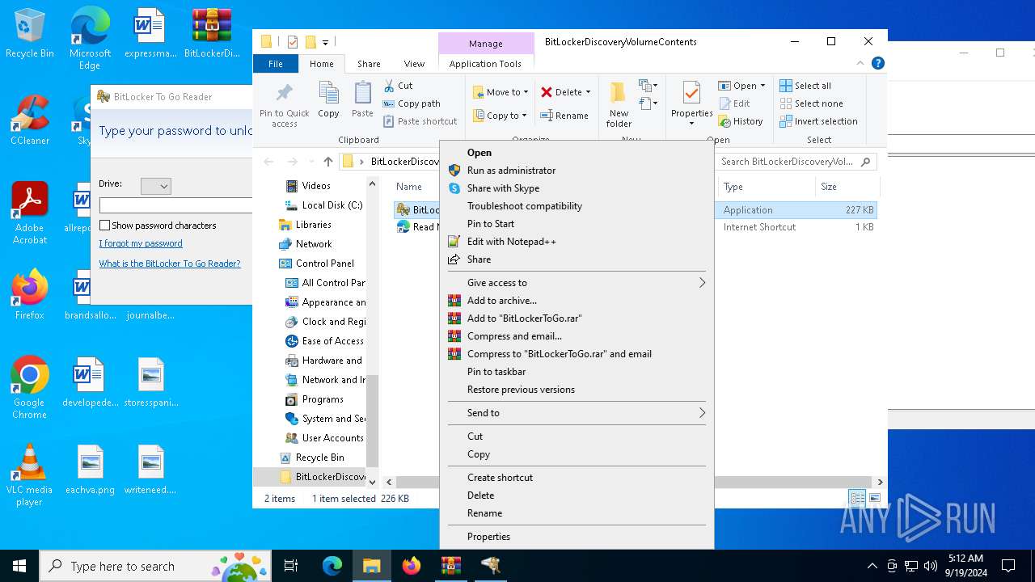Screen dimensions: 1035x582
Task: Expand the Open dropdown in ribbon
Action: point(763,86)
